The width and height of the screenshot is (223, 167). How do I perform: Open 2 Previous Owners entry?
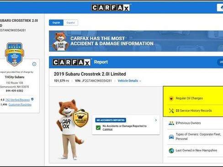click(188, 123)
